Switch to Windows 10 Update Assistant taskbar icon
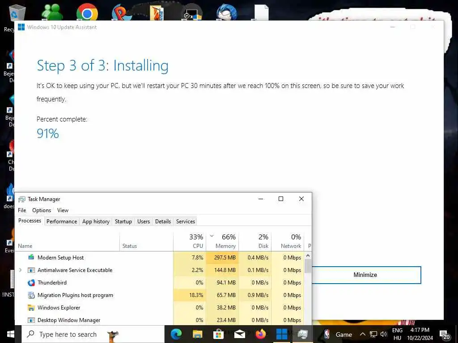The height and width of the screenshot is (343, 458). point(282,334)
